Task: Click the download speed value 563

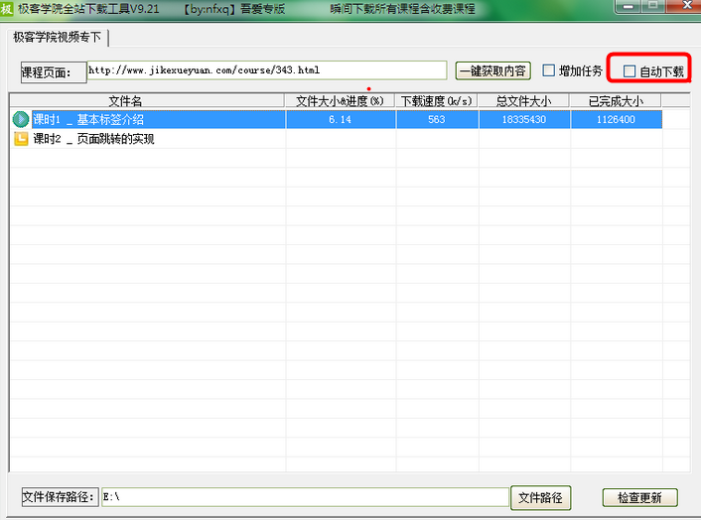Action: click(436, 119)
